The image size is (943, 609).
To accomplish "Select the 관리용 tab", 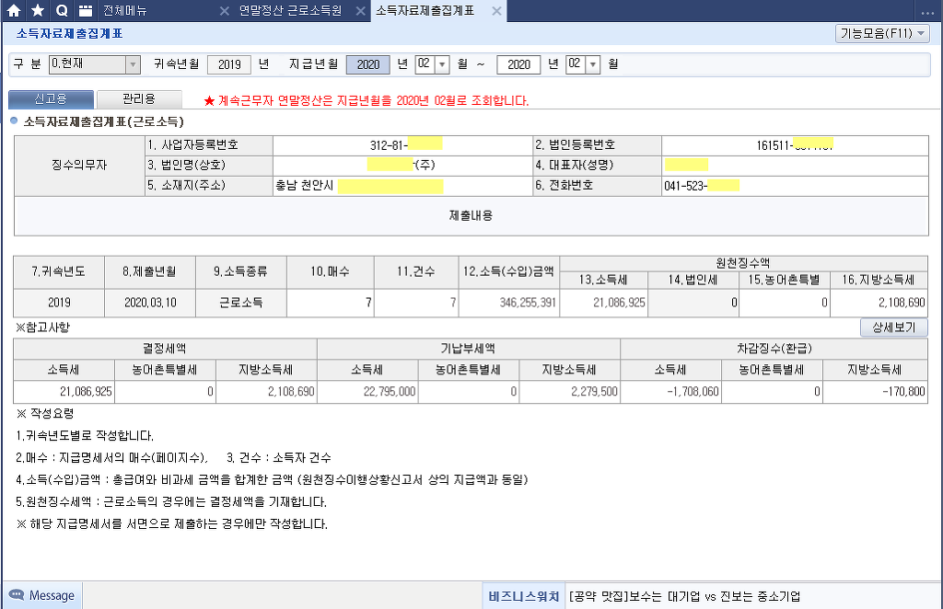I will [x=139, y=99].
